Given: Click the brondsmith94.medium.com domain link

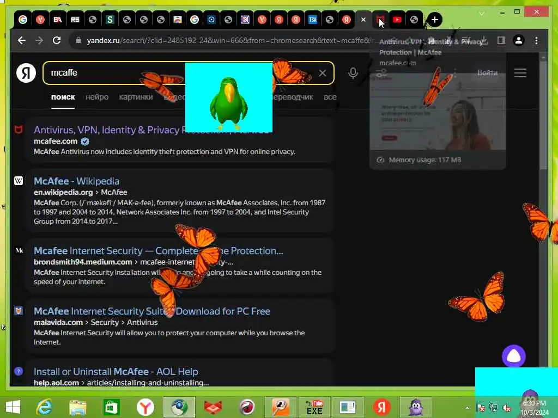Looking at the screenshot, I should (x=83, y=262).
